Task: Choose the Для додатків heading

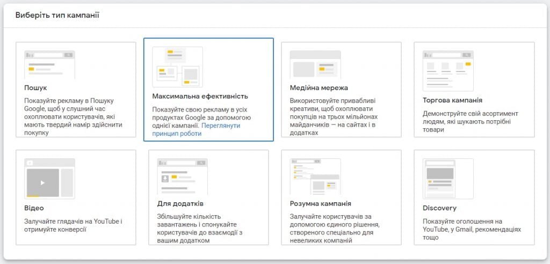Action: pos(180,204)
